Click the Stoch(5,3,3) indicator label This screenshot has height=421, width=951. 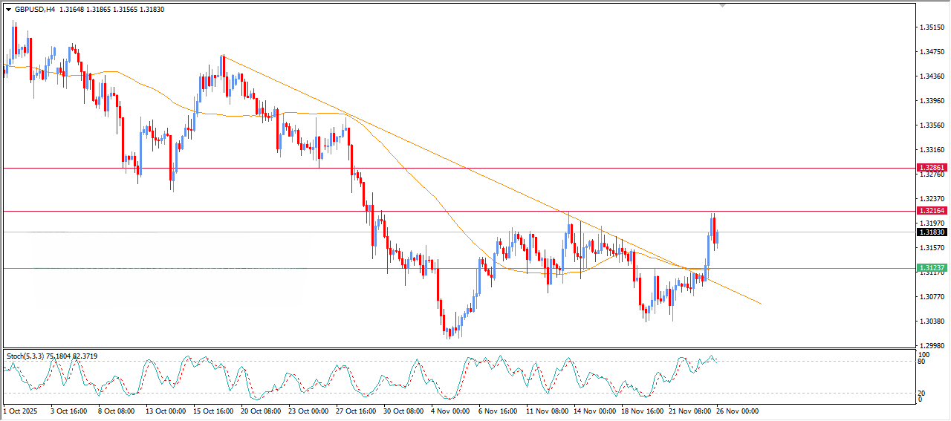click(x=29, y=356)
